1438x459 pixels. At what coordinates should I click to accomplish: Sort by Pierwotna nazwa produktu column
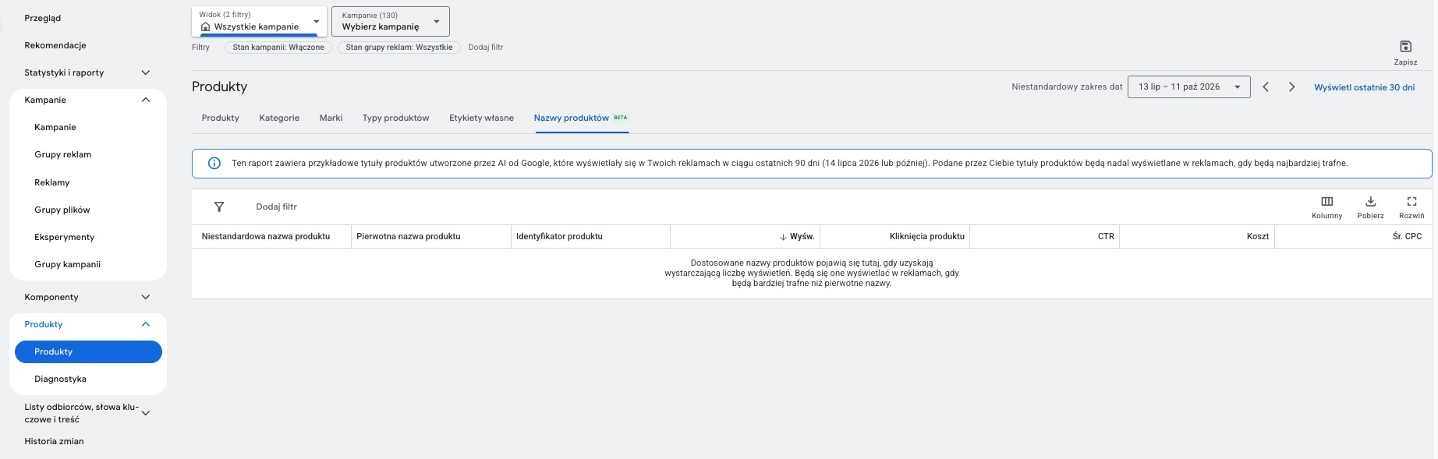tap(409, 236)
